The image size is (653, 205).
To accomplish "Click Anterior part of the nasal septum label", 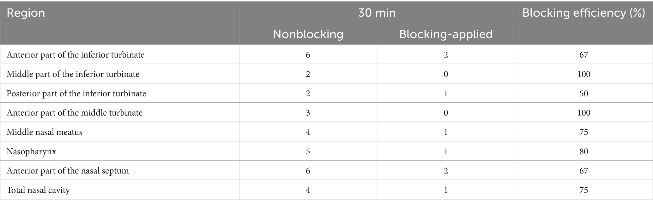I will click(68, 171).
